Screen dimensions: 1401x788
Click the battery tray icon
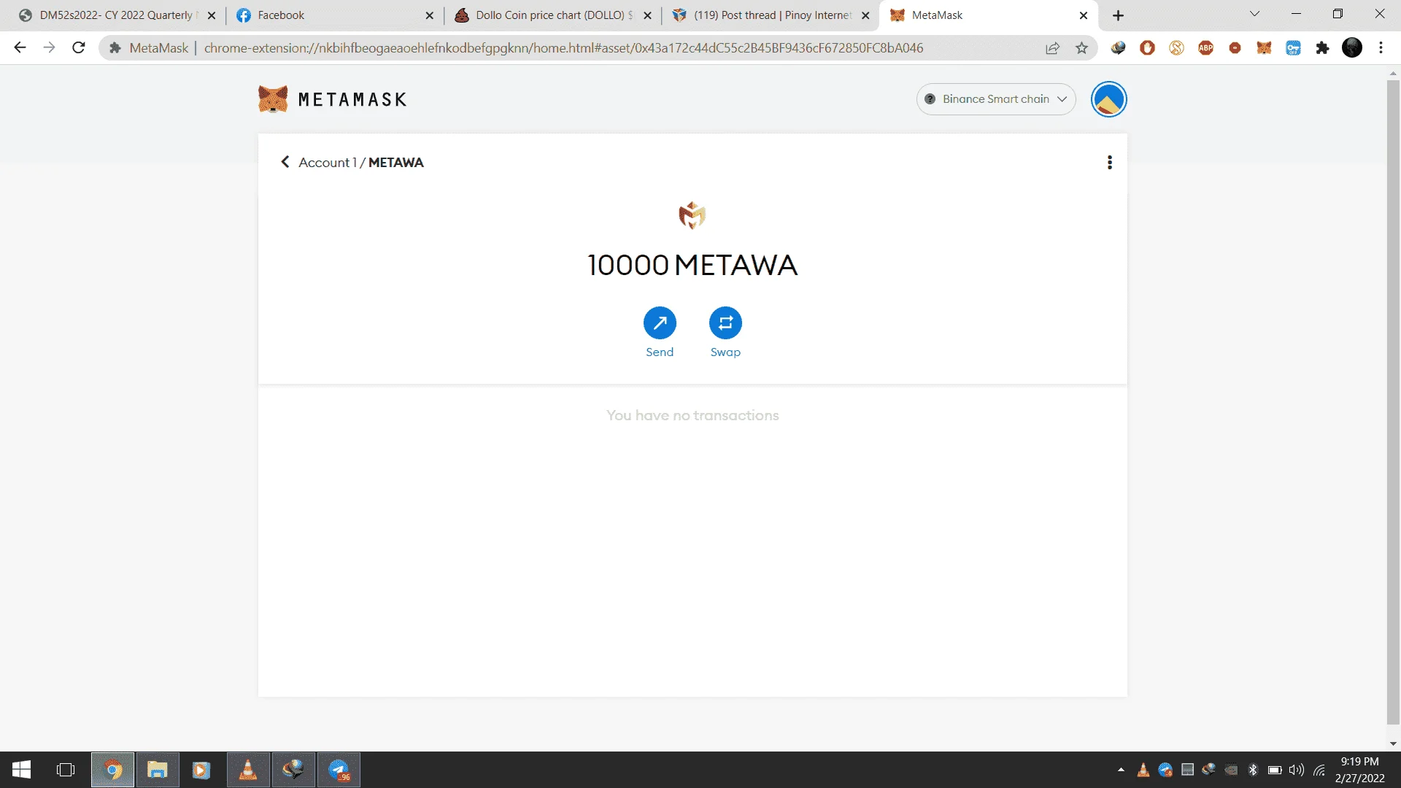coord(1275,770)
